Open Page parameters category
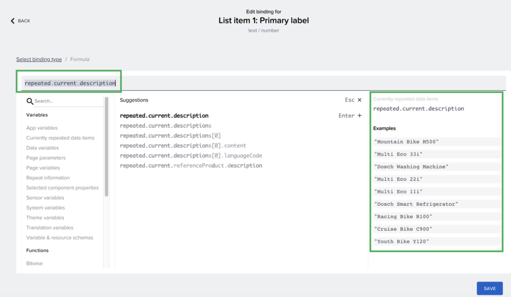 tap(46, 158)
